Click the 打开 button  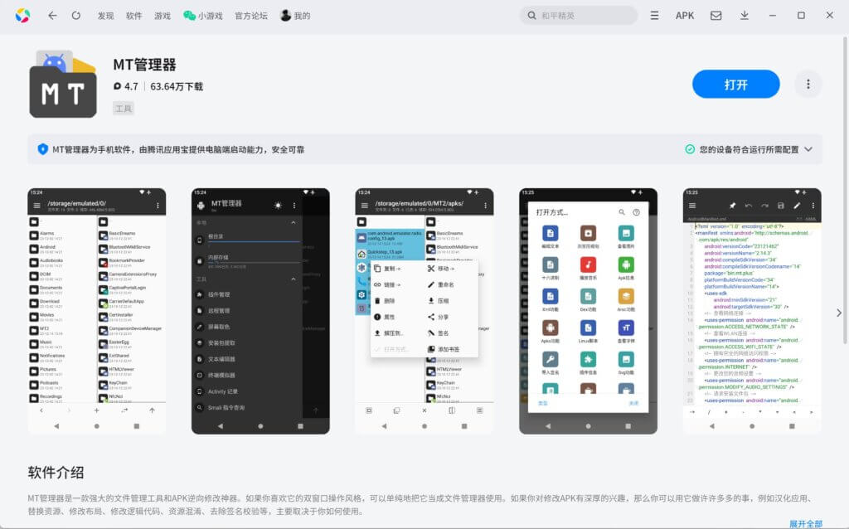tap(736, 85)
